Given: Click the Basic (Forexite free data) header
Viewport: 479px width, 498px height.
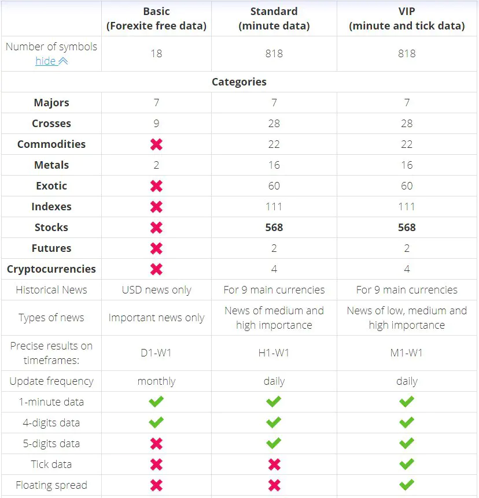Looking at the screenshot, I should pos(156,18).
